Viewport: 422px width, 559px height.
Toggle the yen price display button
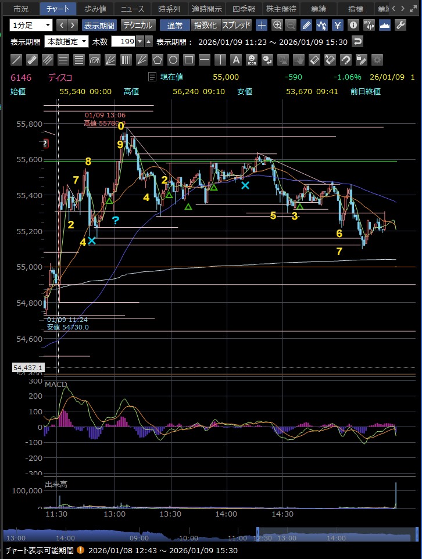pyautogui.click(x=337, y=25)
